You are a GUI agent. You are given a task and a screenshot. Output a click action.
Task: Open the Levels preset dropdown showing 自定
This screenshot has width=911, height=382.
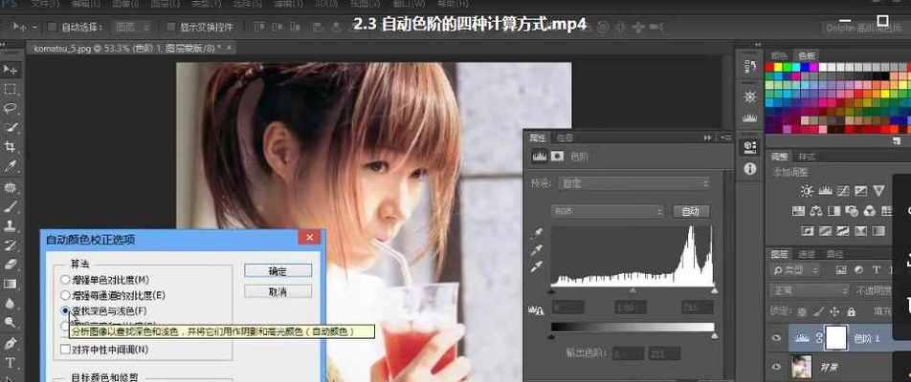tap(633, 183)
